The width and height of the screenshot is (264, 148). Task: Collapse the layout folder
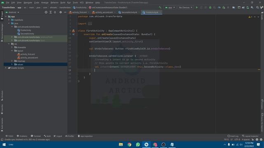[x=12, y=51]
